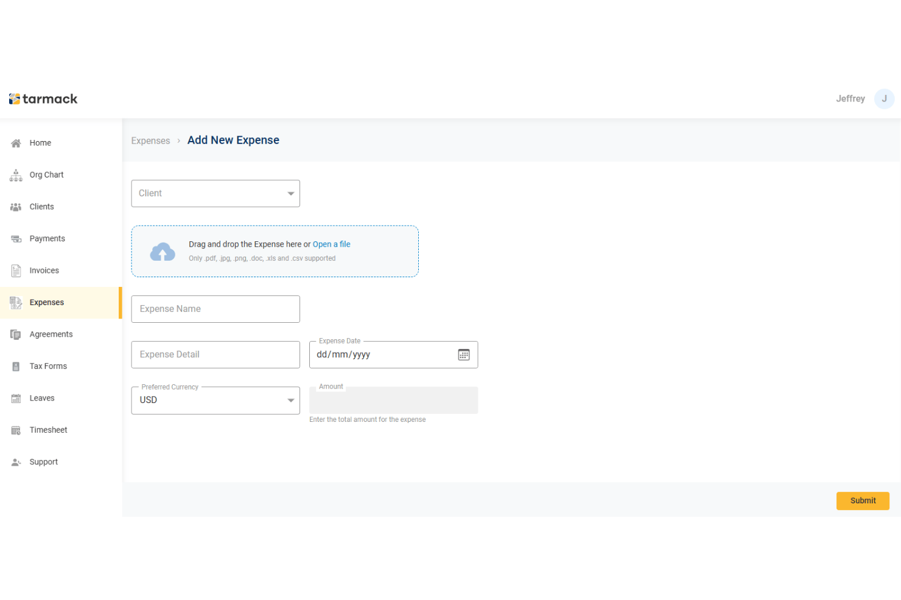
Task: Click the Jeffrey user name
Action: tap(850, 98)
